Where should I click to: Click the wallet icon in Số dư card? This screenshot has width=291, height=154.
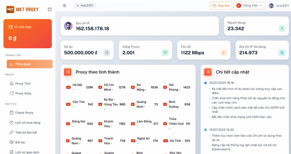(x=107, y=53)
